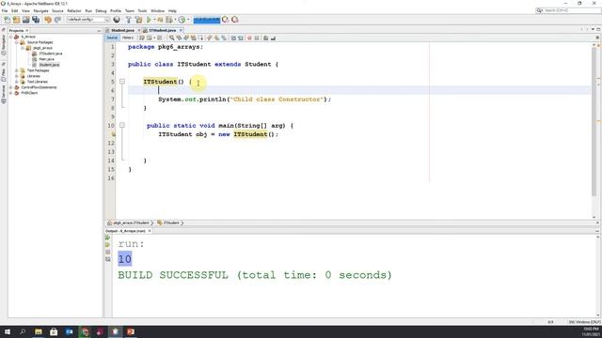Expand the Libraries node

[17, 76]
